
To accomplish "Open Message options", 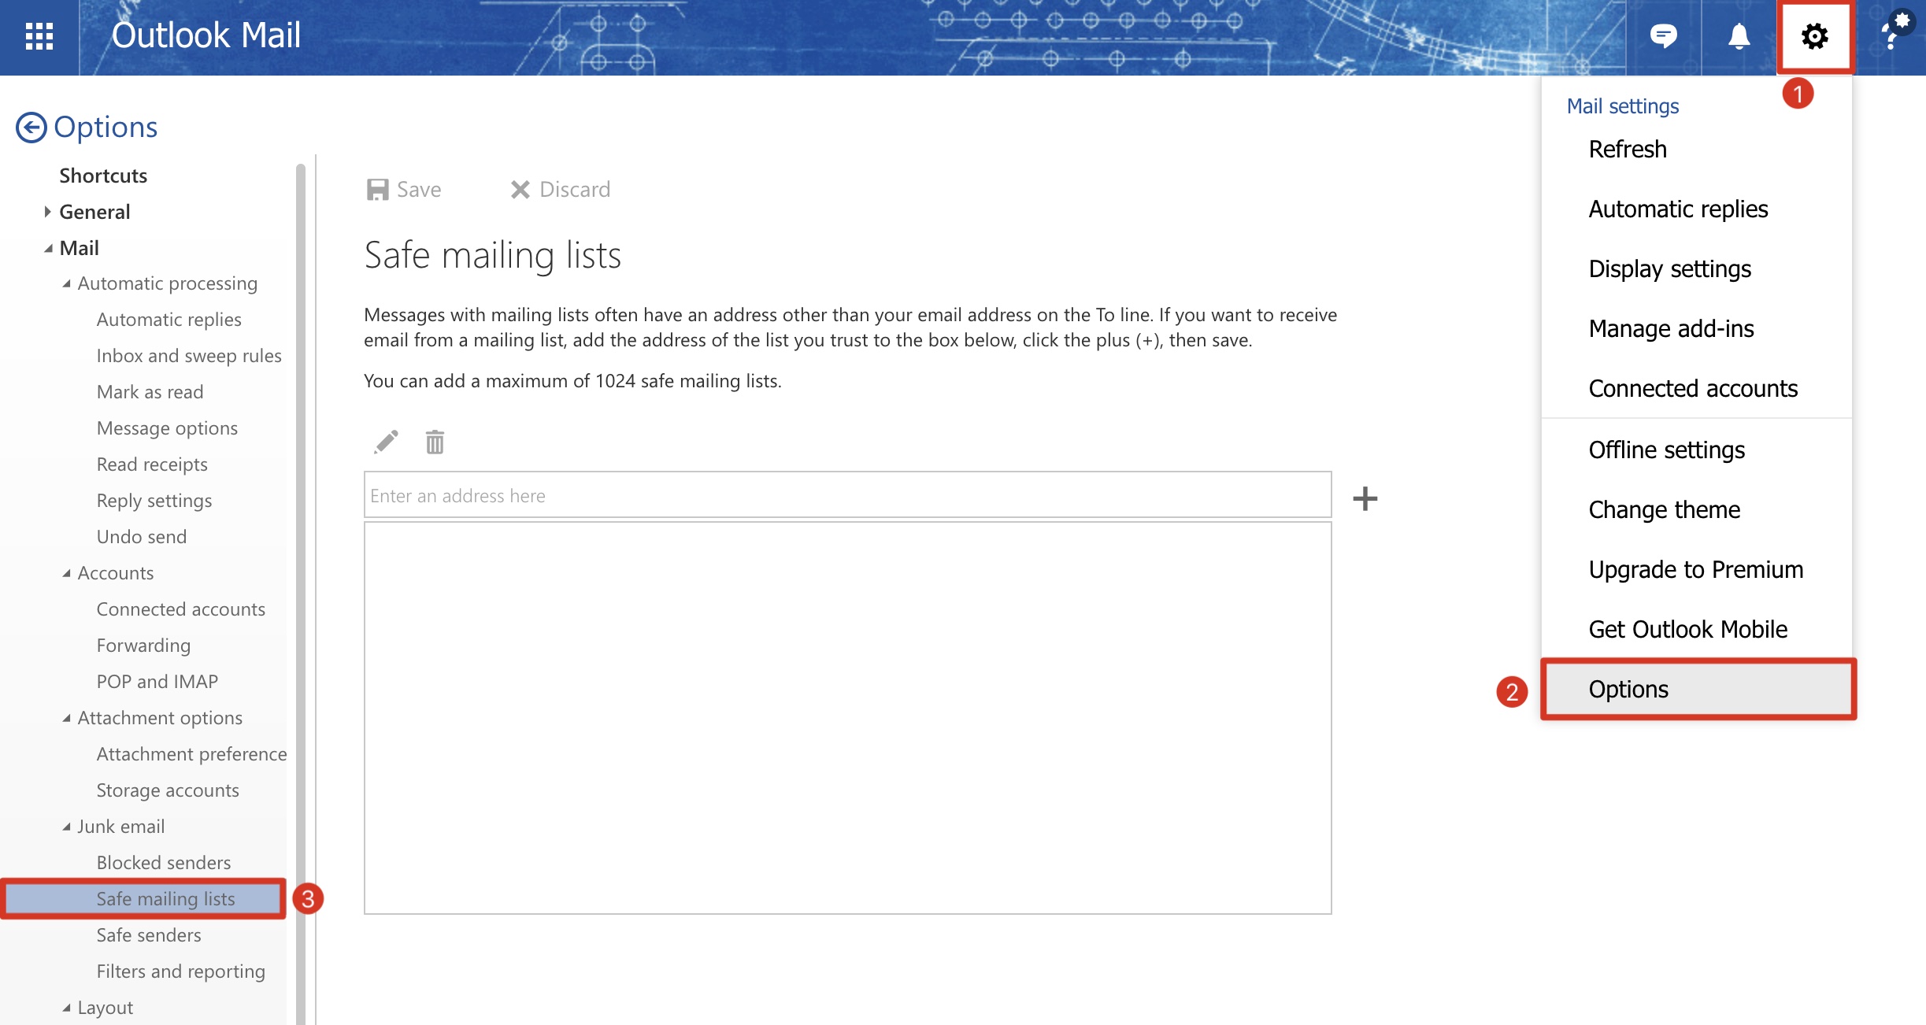I will [x=167, y=428].
